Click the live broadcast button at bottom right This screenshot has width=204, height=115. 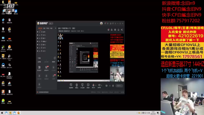pos(119,86)
